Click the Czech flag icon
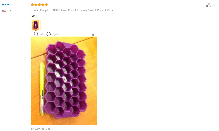219x131 pixels. (x=4, y=11)
